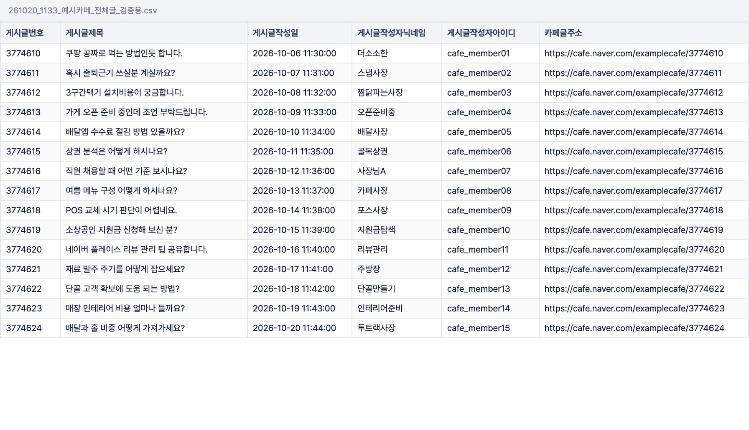Viewport: 749px width, 430px height.
Task: Visit the cafe URL ending in 3774624
Action: 634,328
